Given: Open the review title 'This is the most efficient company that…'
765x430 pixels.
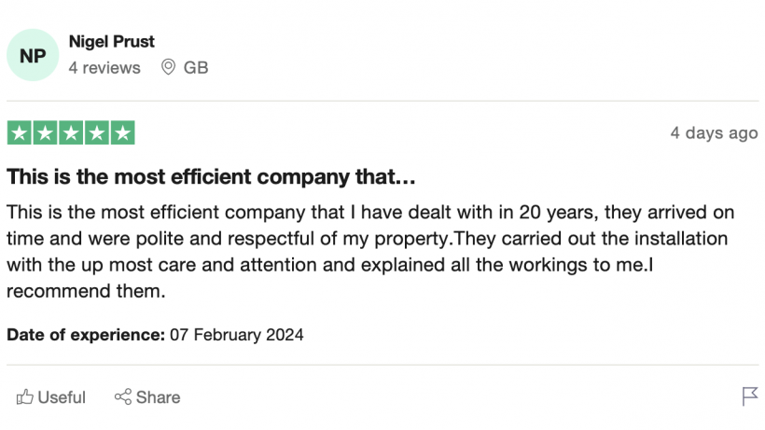Looking at the screenshot, I should point(211,176).
